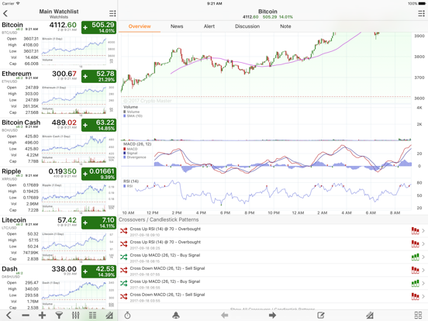The width and height of the screenshot is (428, 321).
Task: Tap the bell alert icon
Action: pyautogui.click(x=176, y=316)
